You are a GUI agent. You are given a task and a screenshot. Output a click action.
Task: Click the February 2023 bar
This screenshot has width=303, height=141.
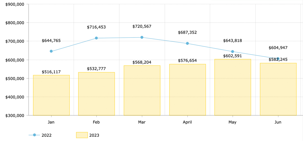click(x=96, y=94)
